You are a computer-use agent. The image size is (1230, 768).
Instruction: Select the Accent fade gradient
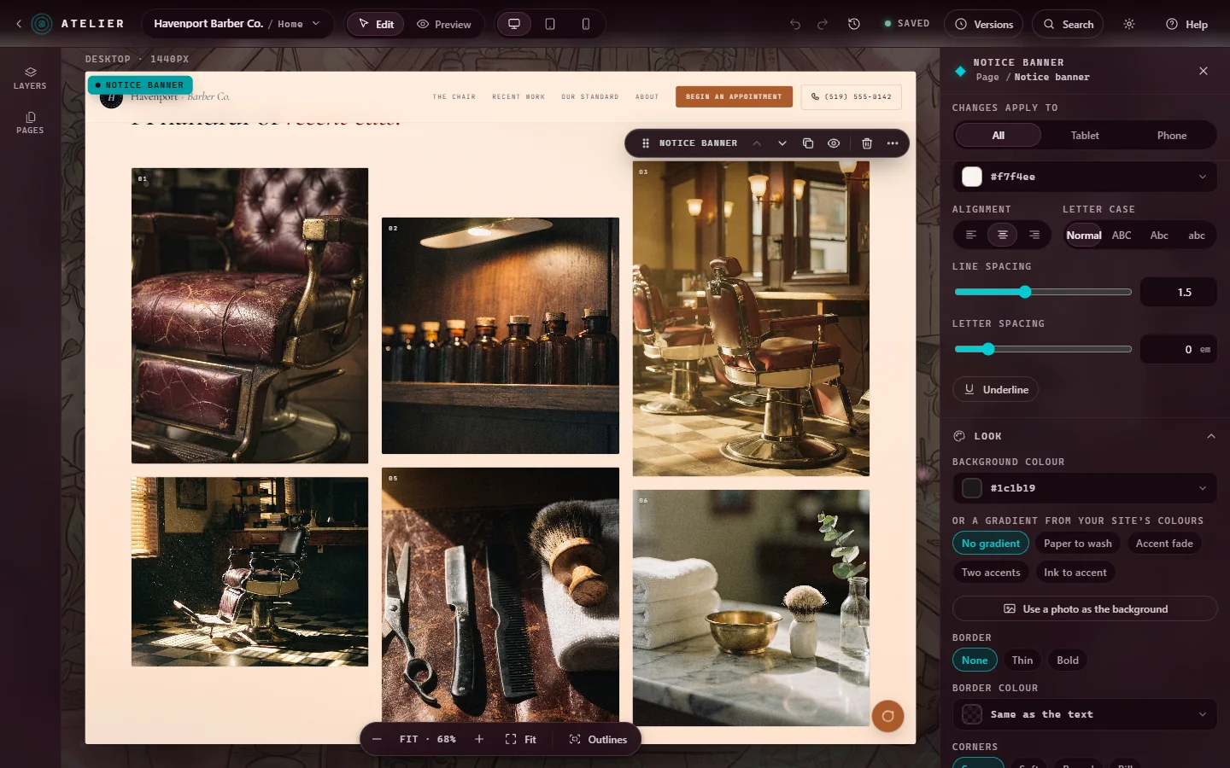tap(1164, 544)
